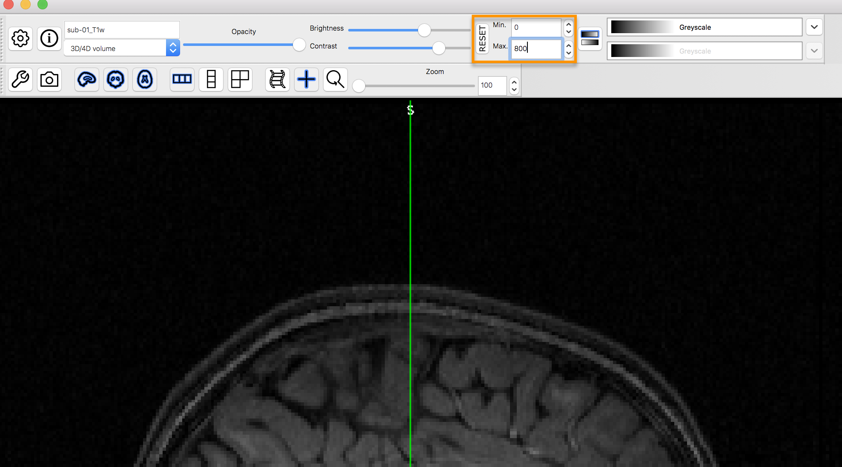842x467 pixels.
Task: Reset zoom with the magnifier icon
Action: click(335, 80)
